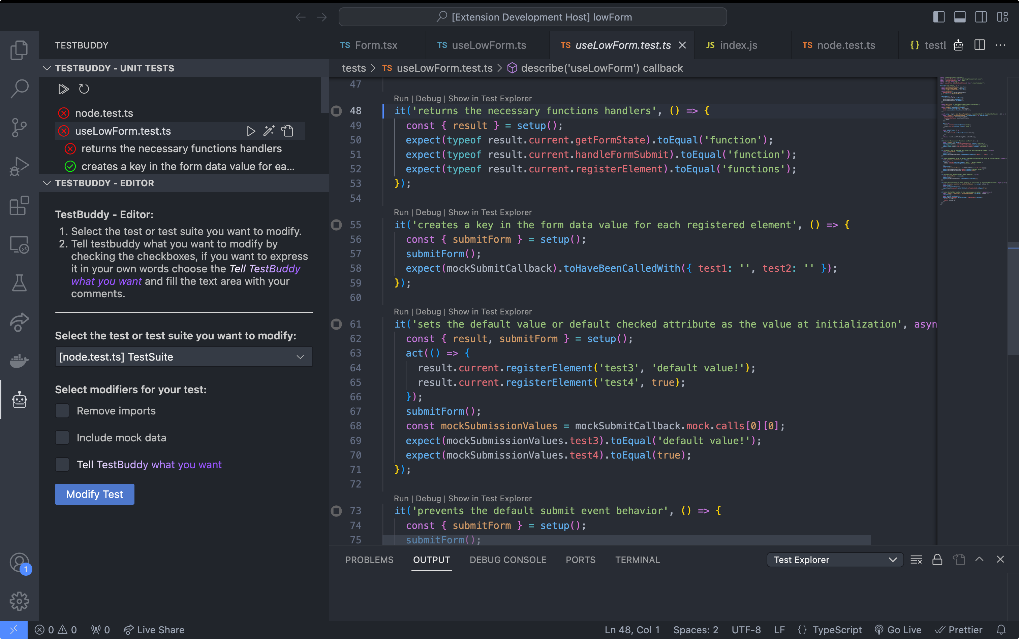Viewport: 1019px width, 639px height.
Task: Select failed test 'returns the necessary functions handlers'
Action: coord(182,149)
